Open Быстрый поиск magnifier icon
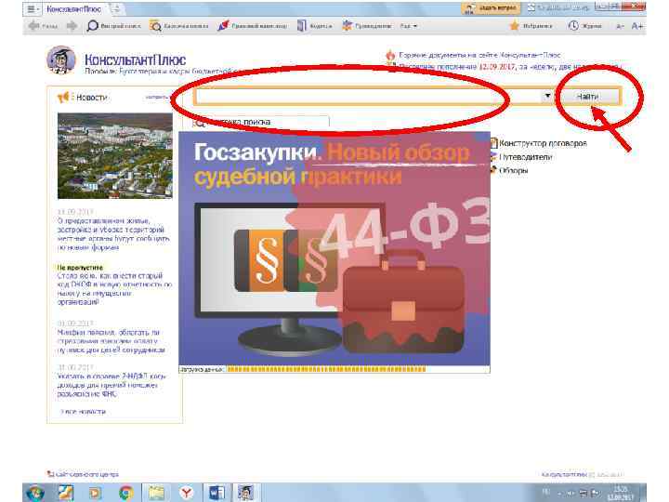This screenshot has height=502, width=669. coord(92,26)
